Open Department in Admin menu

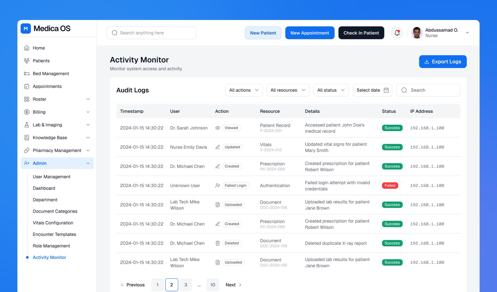pos(45,200)
